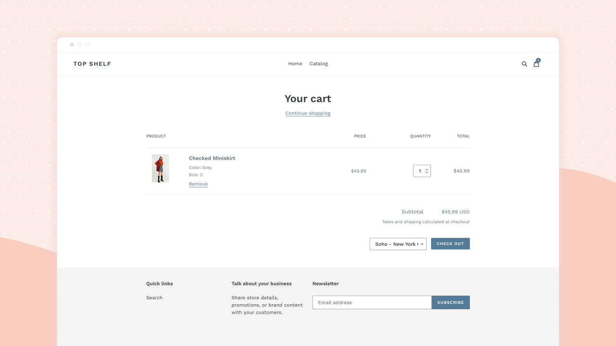Viewport: 616px width, 346px height.
Task: Decrease quantity using the down stepper arrow
Action: (426, 173)
